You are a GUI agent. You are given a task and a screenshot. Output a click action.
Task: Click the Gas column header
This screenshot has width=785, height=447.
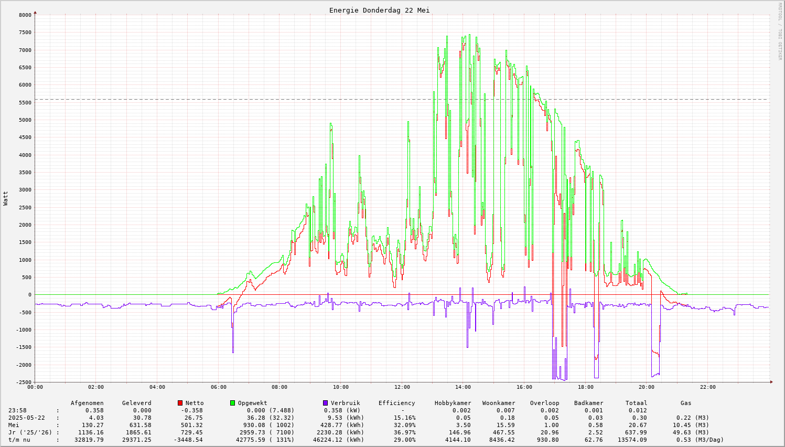pos(686,403)
